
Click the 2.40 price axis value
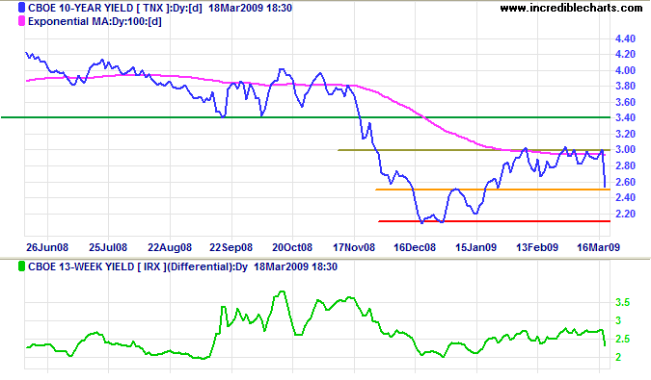coord(625,198)
